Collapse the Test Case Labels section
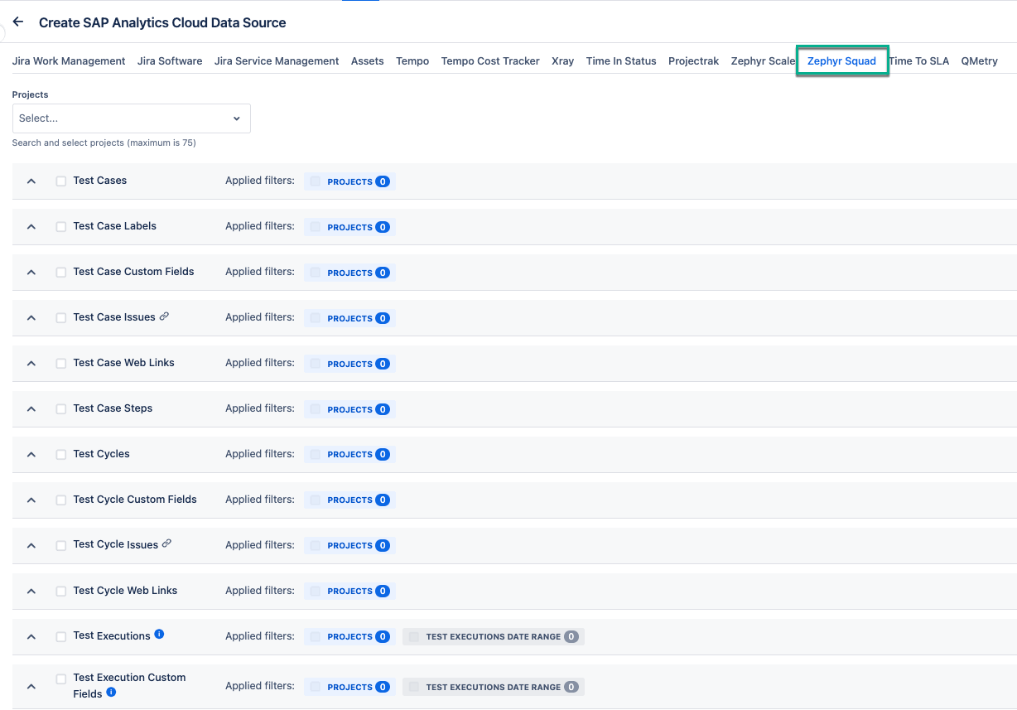1017x710 pixels. click(31, 227)
